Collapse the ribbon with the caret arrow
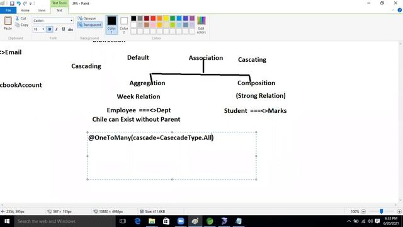Image resolution: width=403 pixels, height=227 pixels. 393,10
